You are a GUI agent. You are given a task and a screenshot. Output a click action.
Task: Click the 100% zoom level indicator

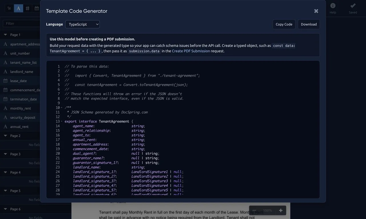[268, 210]
